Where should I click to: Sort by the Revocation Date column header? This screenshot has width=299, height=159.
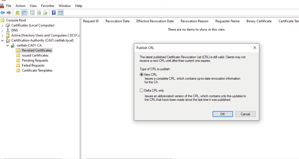tap(117, 21)
